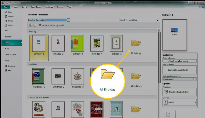The height and width of the screenshot is (118, 205).
Task: Go back with the back arrow
Action: [31, 25]
